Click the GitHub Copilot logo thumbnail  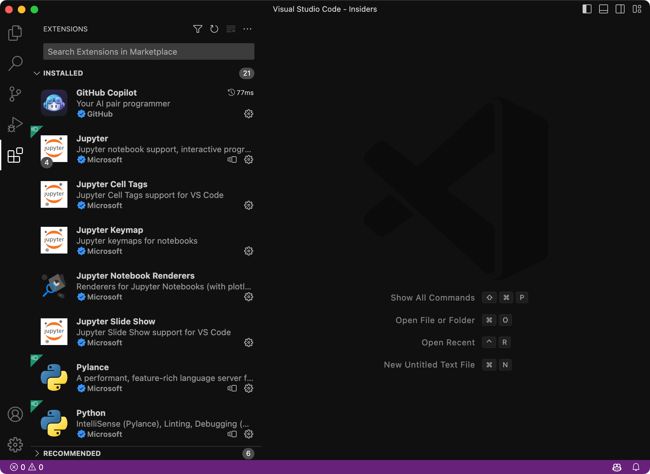coord(54,103)
